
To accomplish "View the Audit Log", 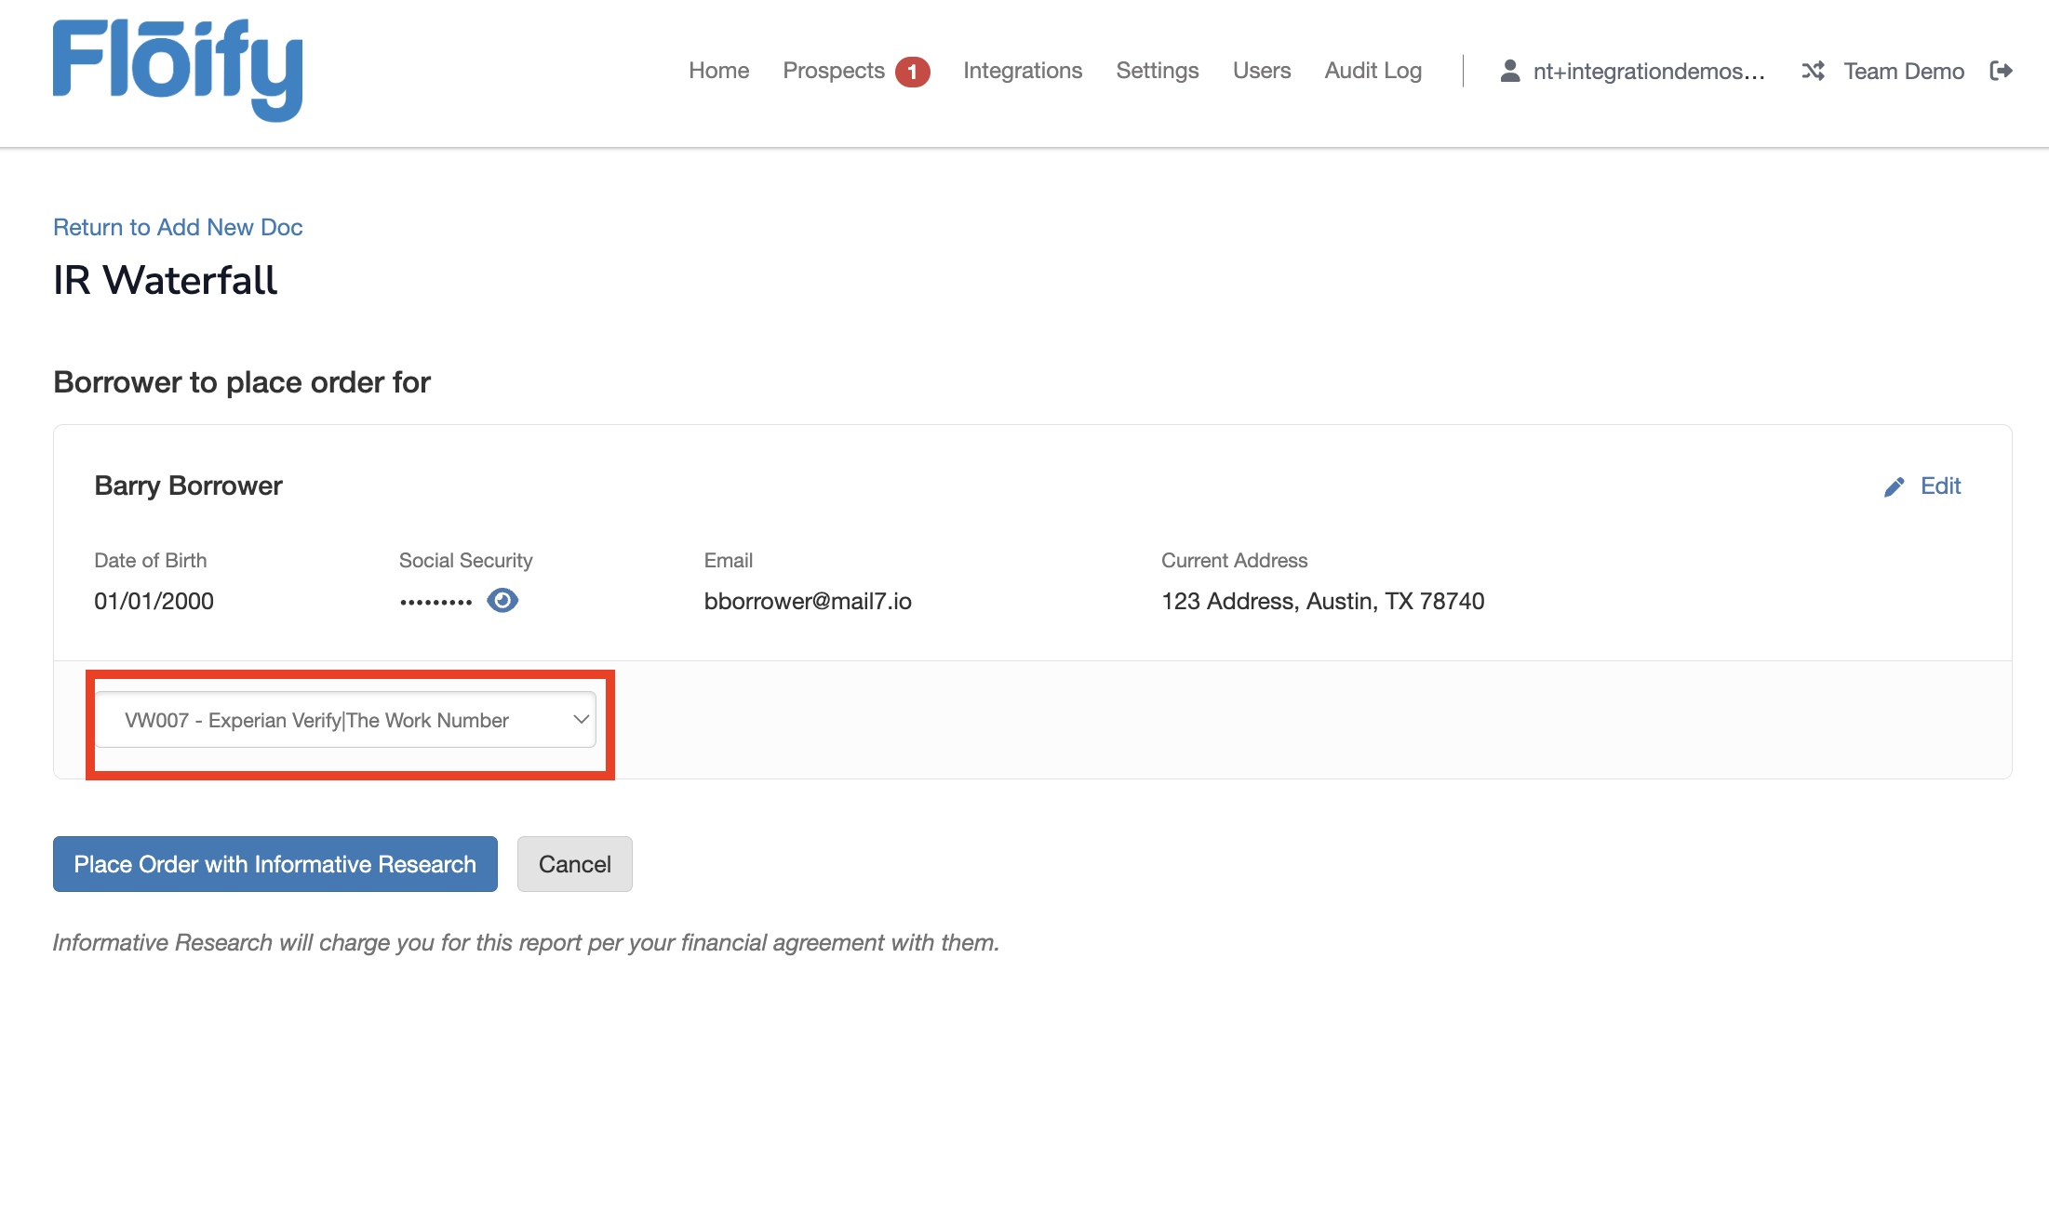I will 1373,70.
